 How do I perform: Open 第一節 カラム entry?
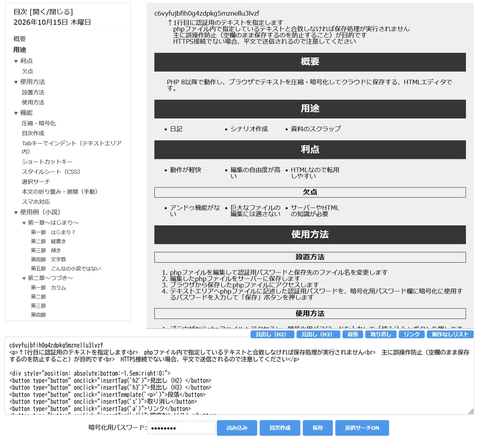(x=48, y=288)
